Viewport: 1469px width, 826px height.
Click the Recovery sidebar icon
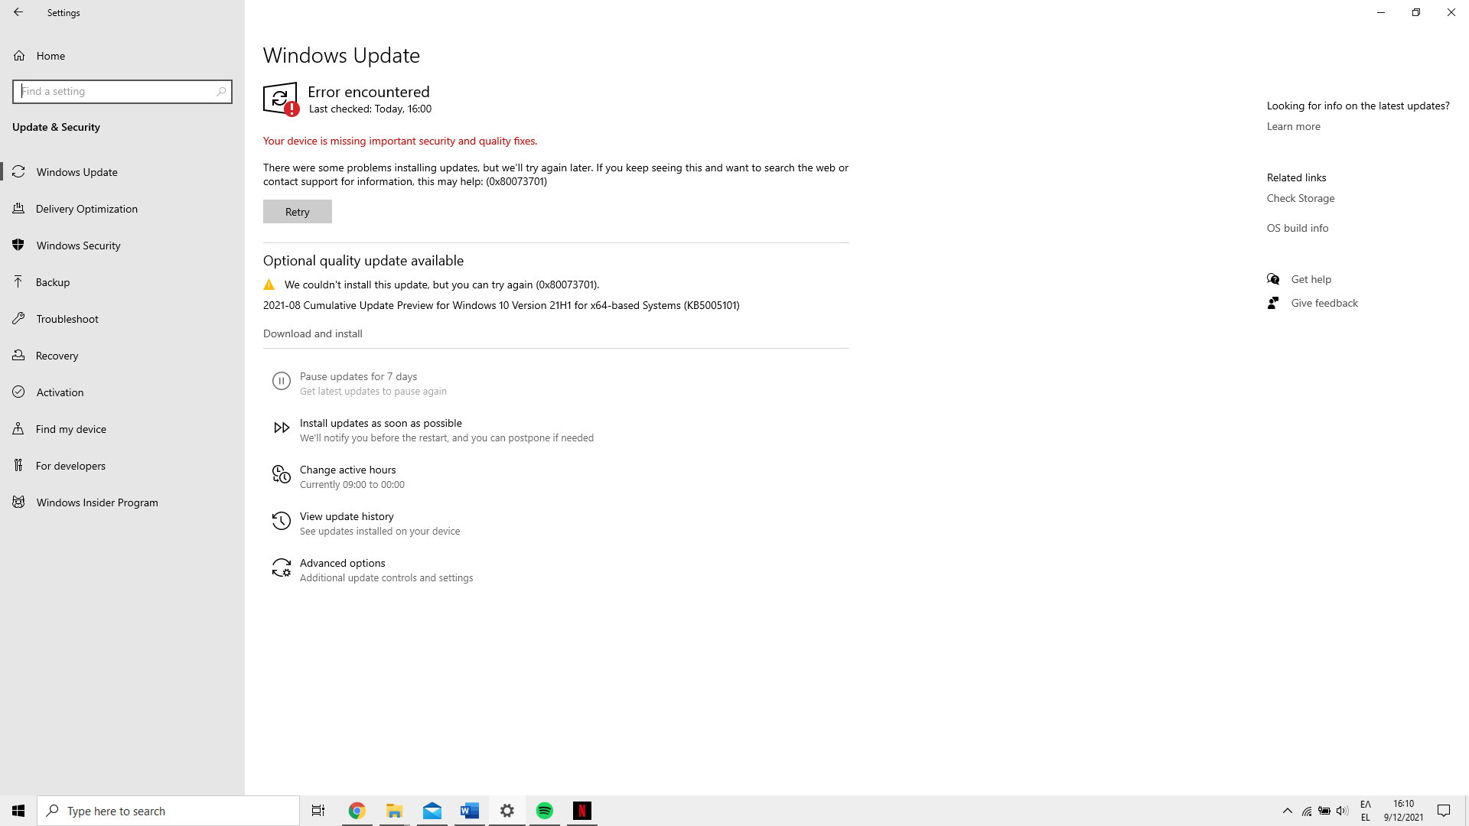pyautogui.click(x=18, y=356)
